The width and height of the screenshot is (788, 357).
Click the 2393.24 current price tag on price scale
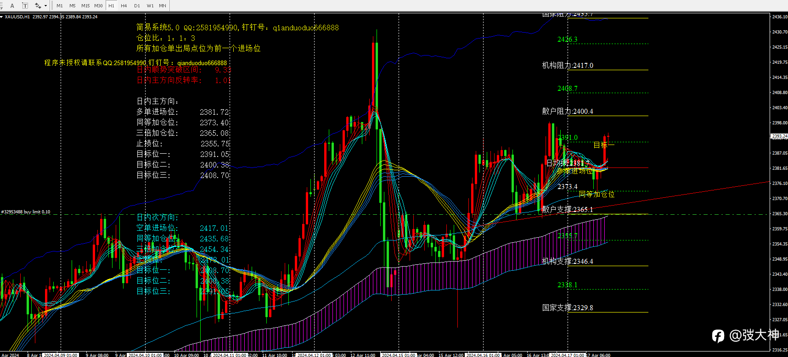[x=779, y=136]
